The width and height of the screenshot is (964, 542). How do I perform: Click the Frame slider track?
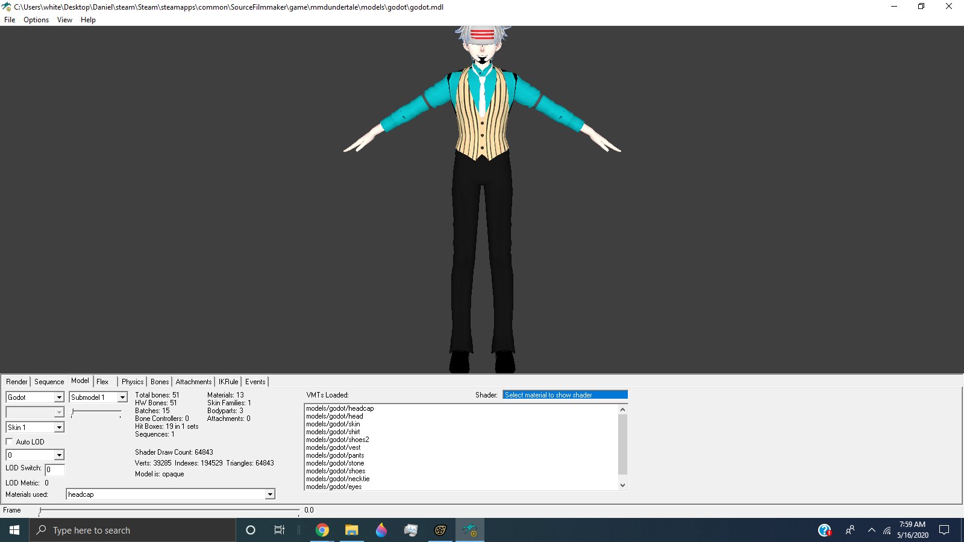[169, 511]
